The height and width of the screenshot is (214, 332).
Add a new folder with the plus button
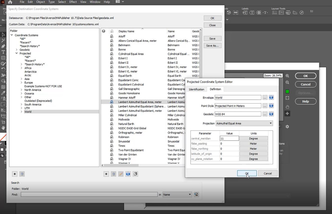tap(15, 174)
